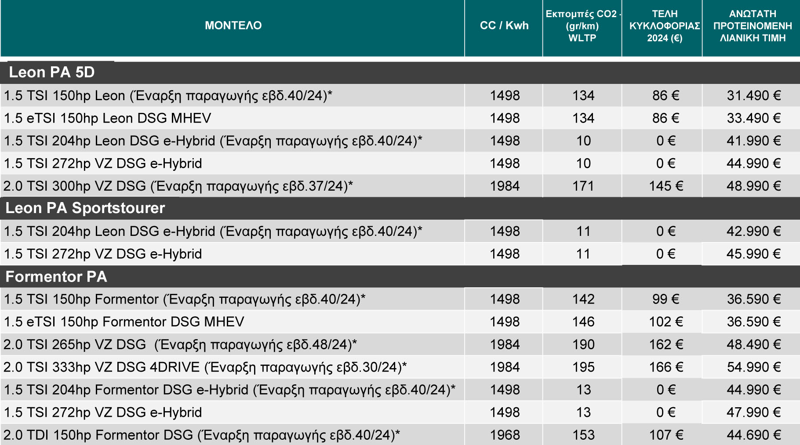Click the 1.5 eTSI 150hp Formentor DSG MHEV row

click(x=124, y=322)
